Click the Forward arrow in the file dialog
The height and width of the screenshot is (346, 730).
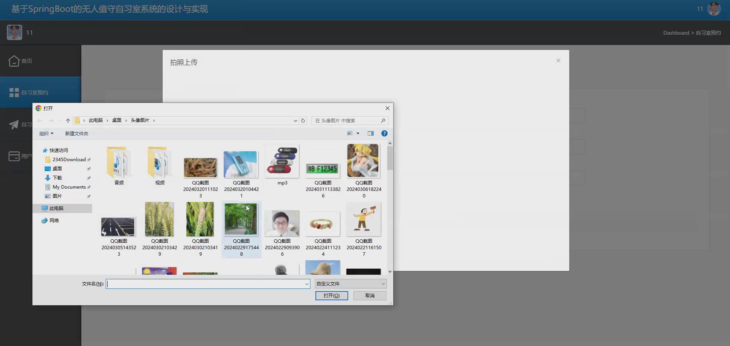(51, 121)
